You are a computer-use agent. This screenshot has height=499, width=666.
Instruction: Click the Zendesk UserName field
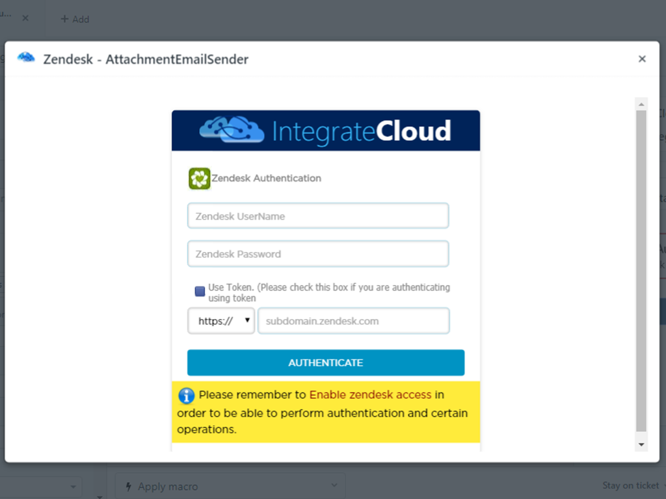coord(317,215)
